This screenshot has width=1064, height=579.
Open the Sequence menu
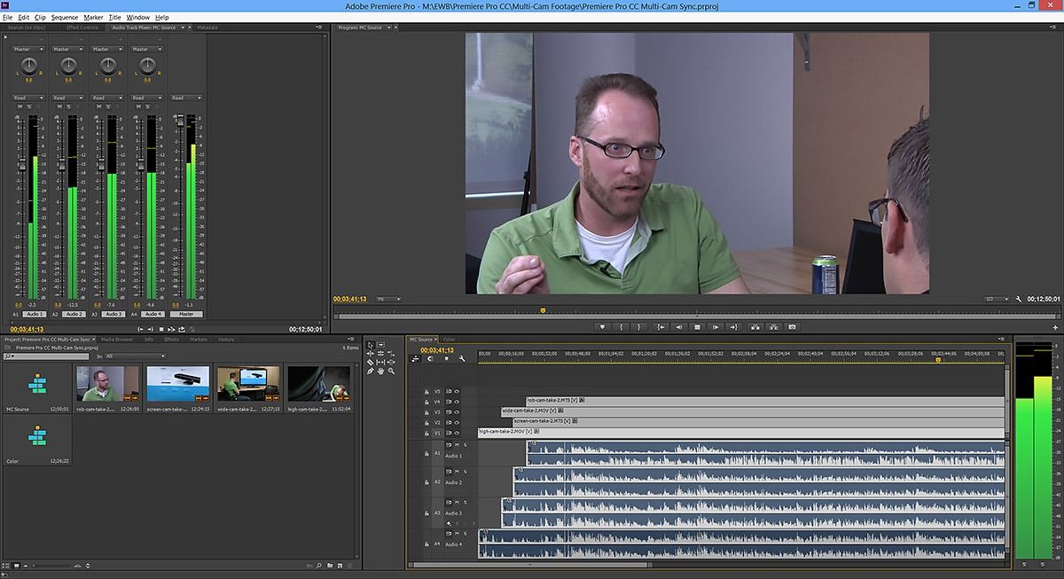[64, 17]
